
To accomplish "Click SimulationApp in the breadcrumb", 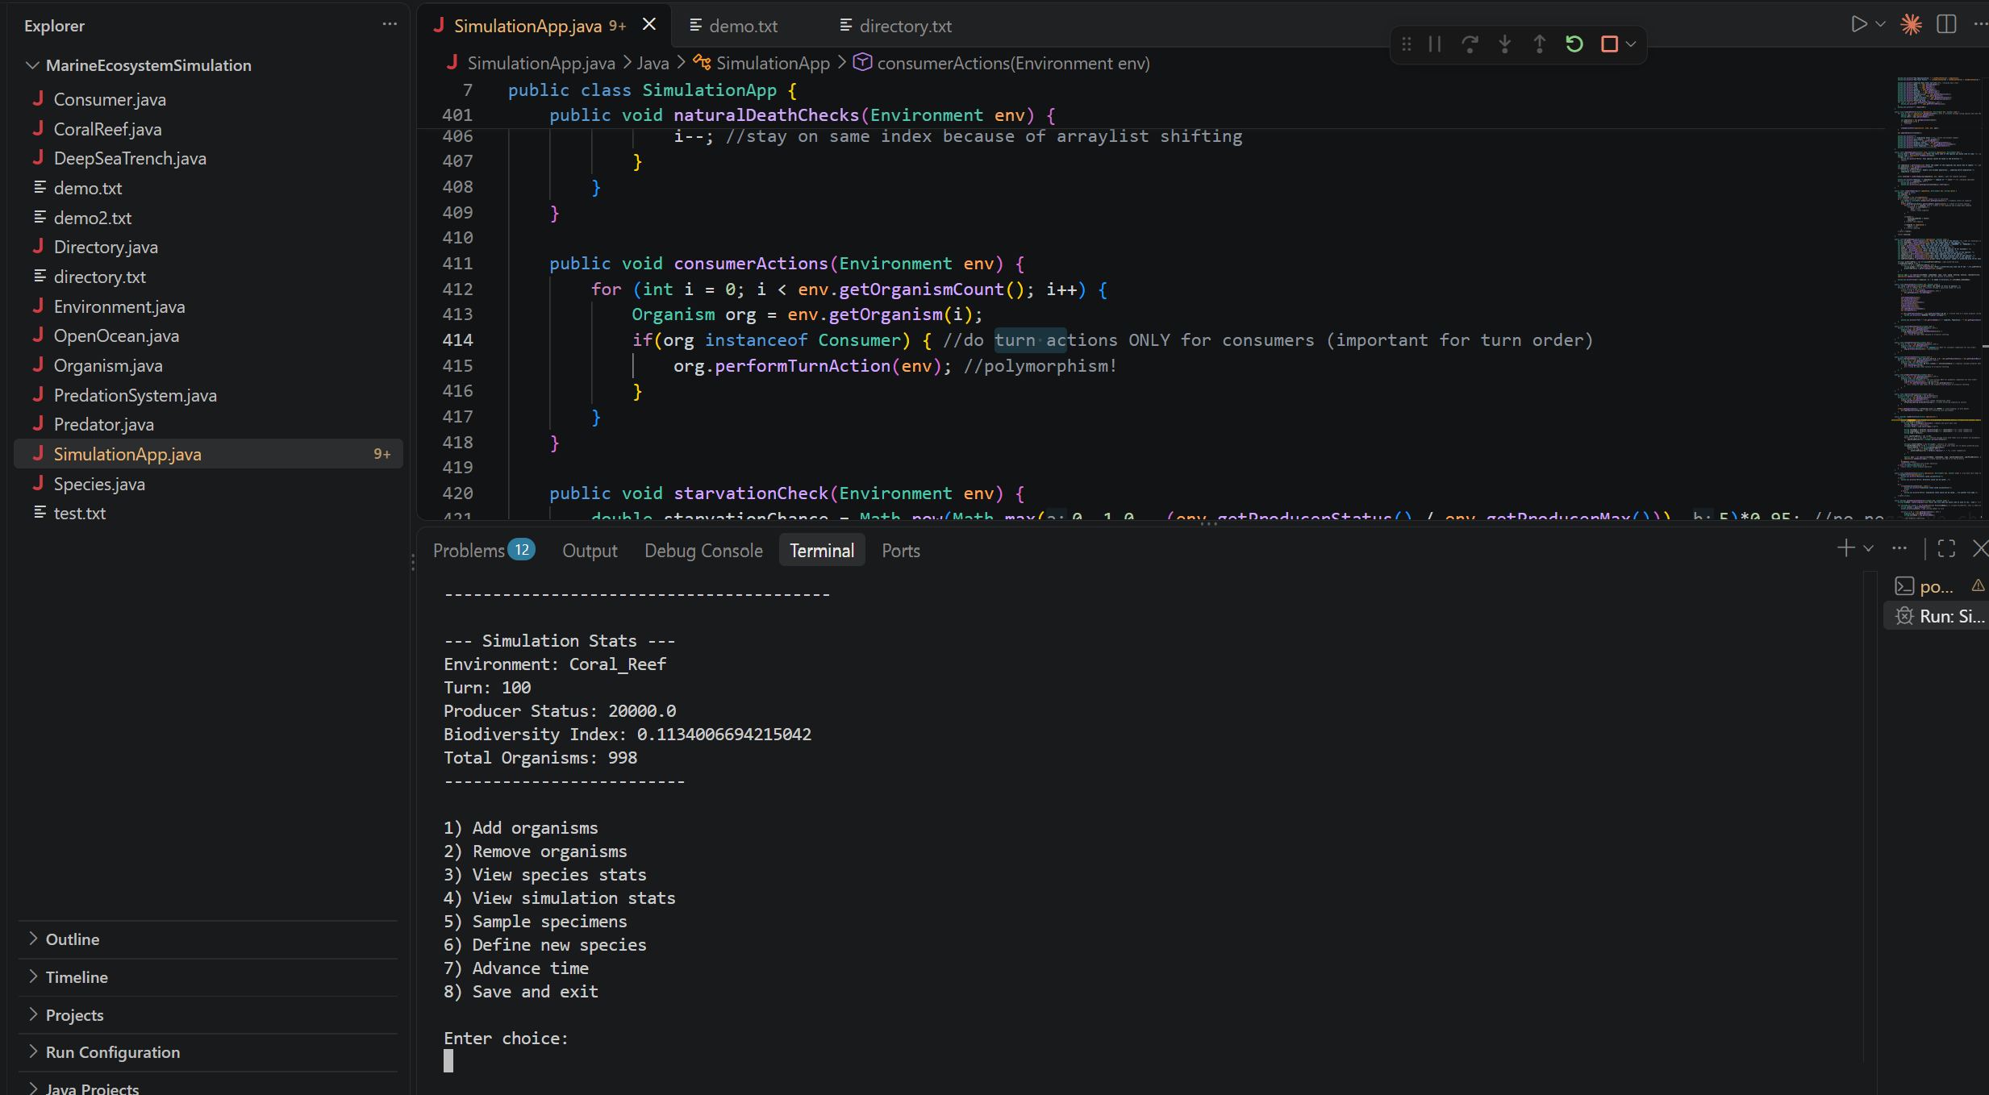I will pyautogui.click(x=772, y=63).
